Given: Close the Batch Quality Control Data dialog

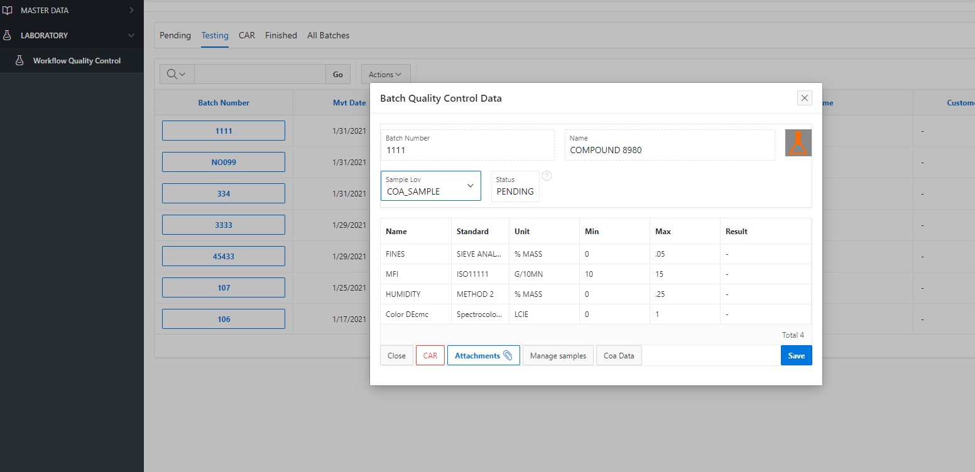Looking at the screenshot, I should 804,98.
